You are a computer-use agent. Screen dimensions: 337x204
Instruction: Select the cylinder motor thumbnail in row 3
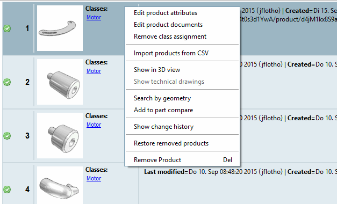(60, 135)
